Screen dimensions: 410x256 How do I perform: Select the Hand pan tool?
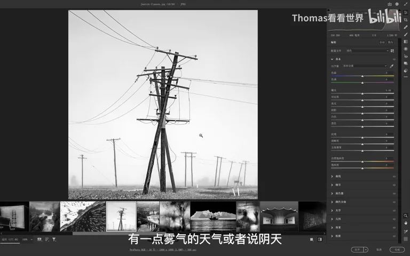[x=406, y=223]
